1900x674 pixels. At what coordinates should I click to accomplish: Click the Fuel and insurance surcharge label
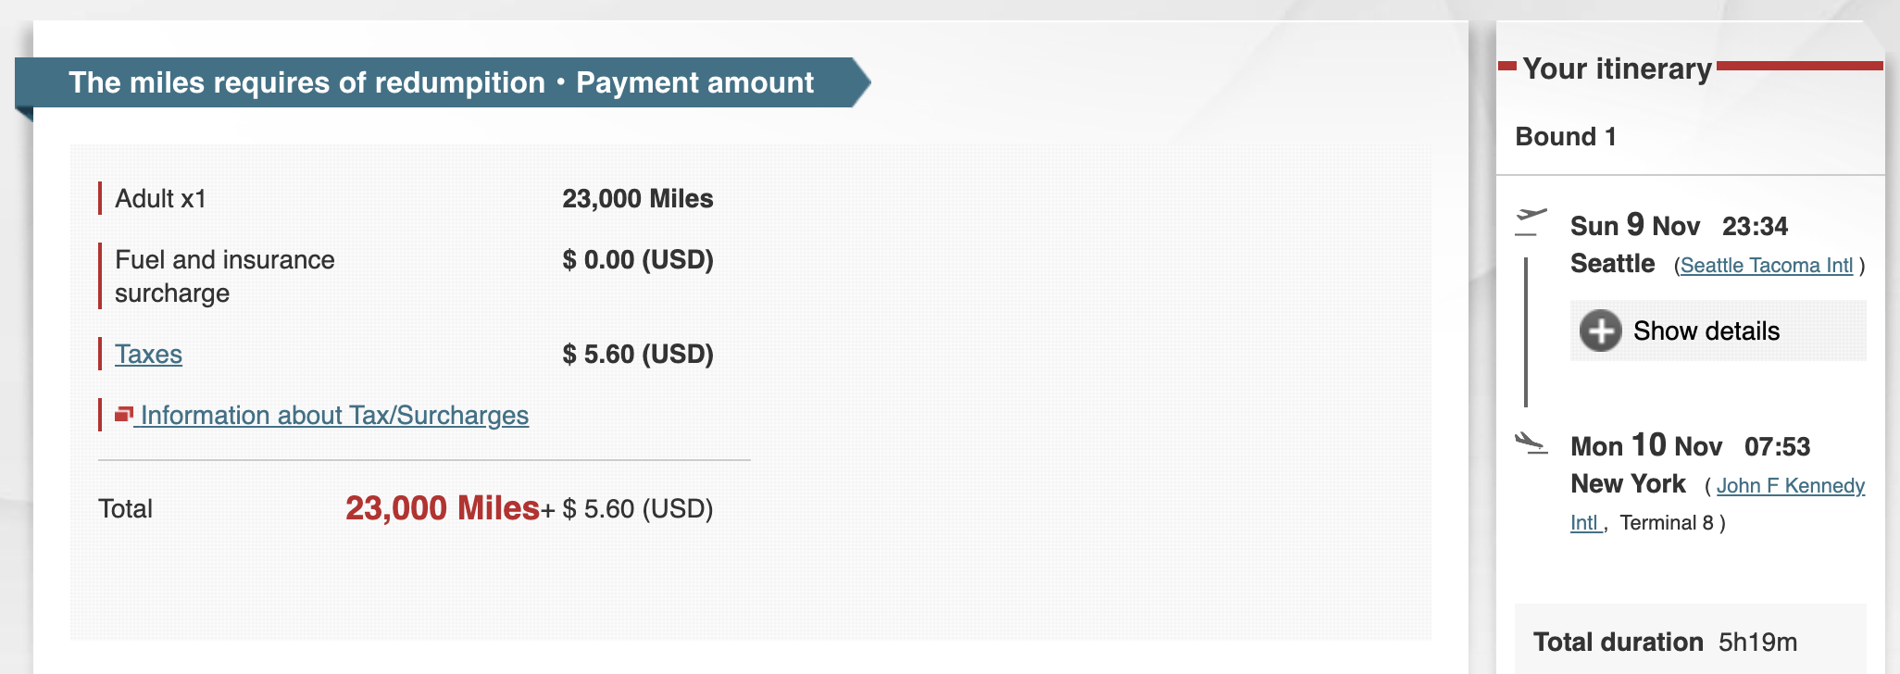tap(224, 276)
